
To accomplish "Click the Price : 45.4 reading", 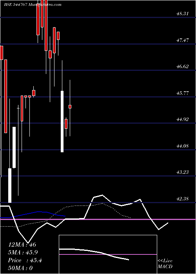I will (25, 260).
